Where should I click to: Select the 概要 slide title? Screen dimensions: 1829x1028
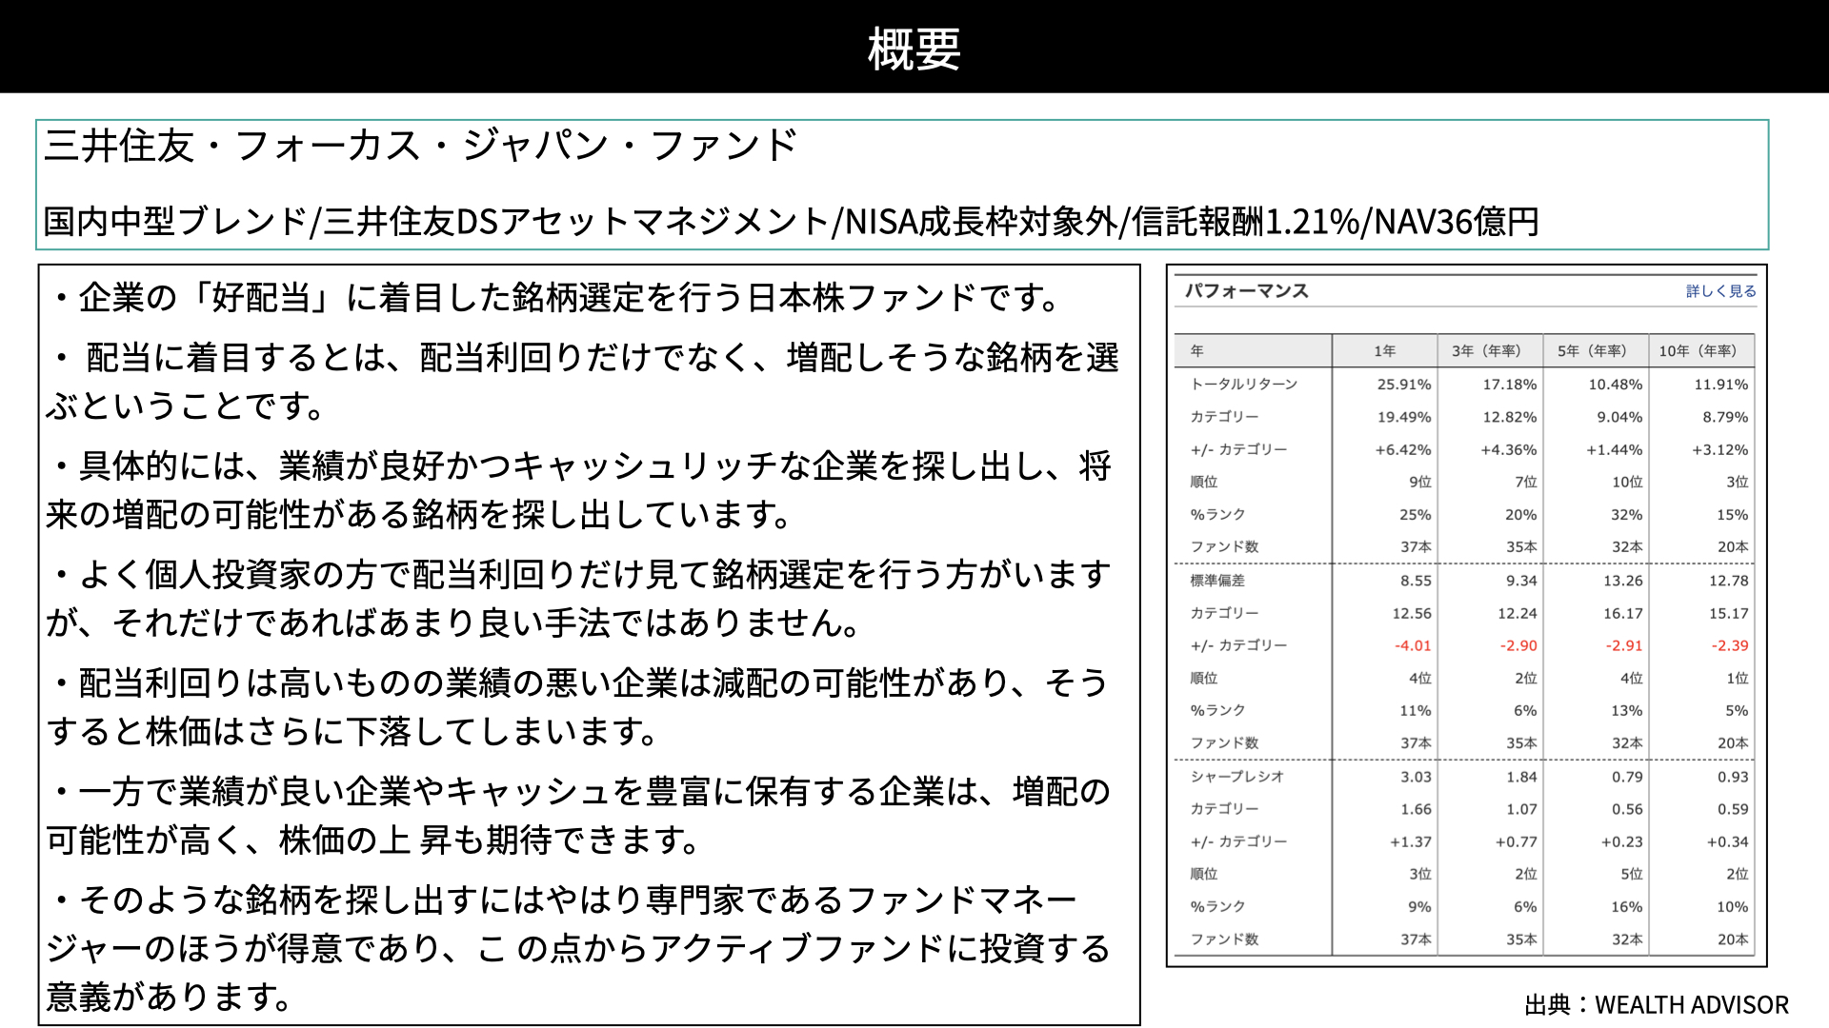914,49
